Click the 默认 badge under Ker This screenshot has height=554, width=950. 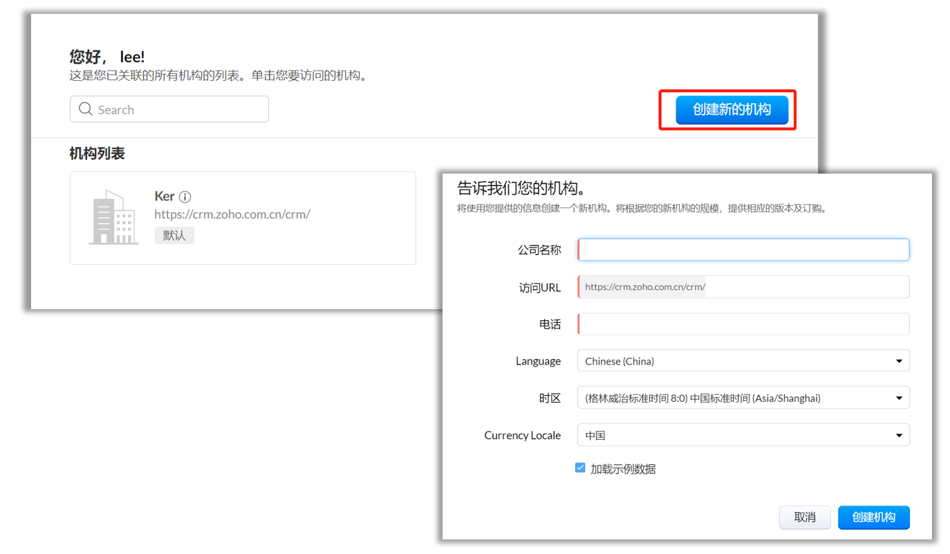[174, 235]
